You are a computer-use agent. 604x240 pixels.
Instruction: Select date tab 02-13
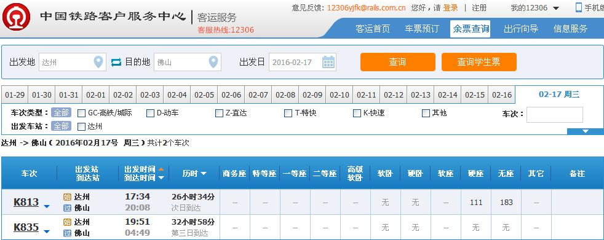pos(421,95)
